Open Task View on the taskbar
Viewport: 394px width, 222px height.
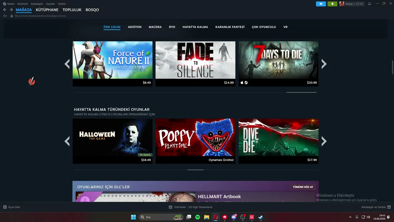[x=189, y=217]
